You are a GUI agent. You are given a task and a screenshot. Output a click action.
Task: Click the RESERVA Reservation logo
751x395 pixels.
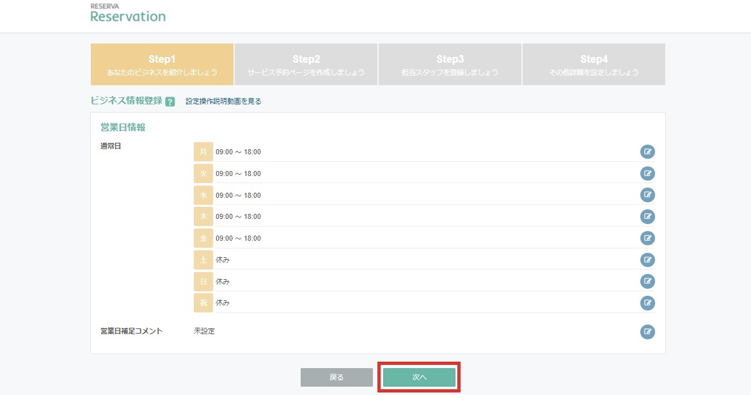tap(128, 13)
